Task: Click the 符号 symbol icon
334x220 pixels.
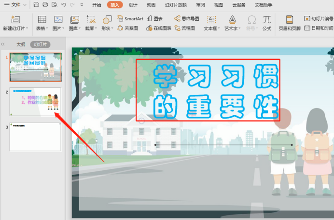Action: (x=252, y=20)
